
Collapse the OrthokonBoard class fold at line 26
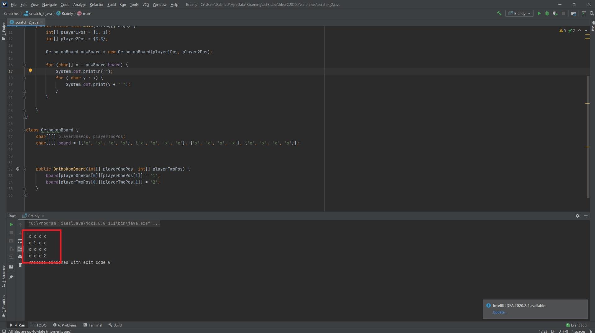(x=24, y=130)
